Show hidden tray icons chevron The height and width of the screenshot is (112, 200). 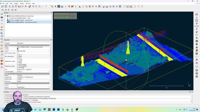[177, 110]
